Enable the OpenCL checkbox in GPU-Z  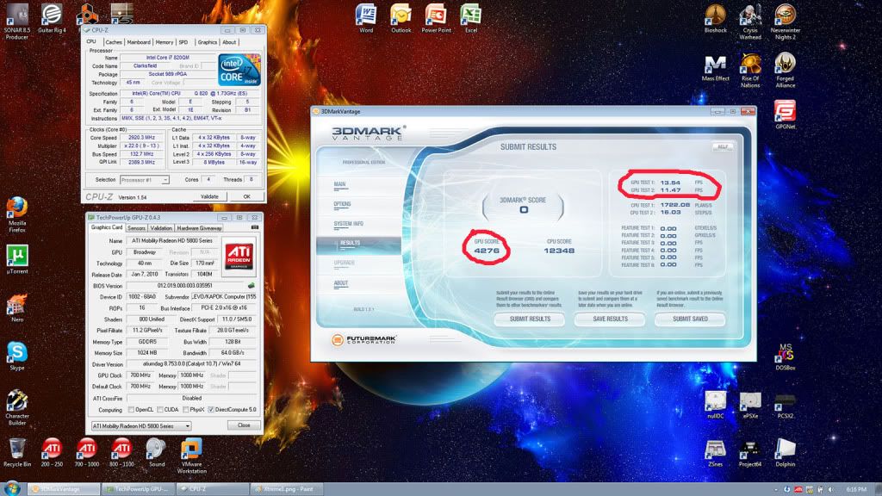131,409
